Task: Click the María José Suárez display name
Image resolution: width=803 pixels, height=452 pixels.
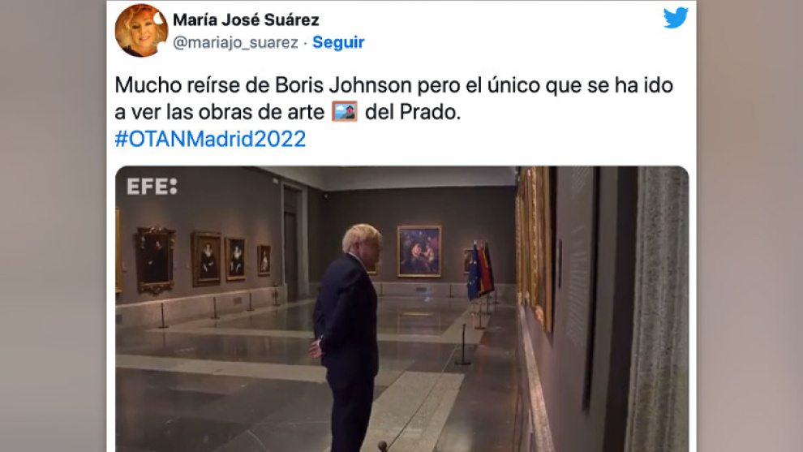Action: coord(246,20)
